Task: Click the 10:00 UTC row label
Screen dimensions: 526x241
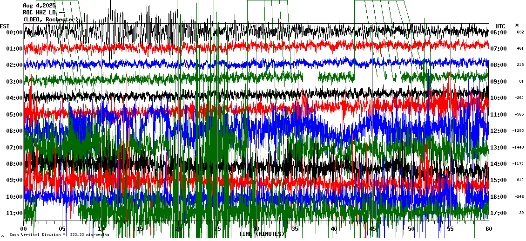Action: 499,98
